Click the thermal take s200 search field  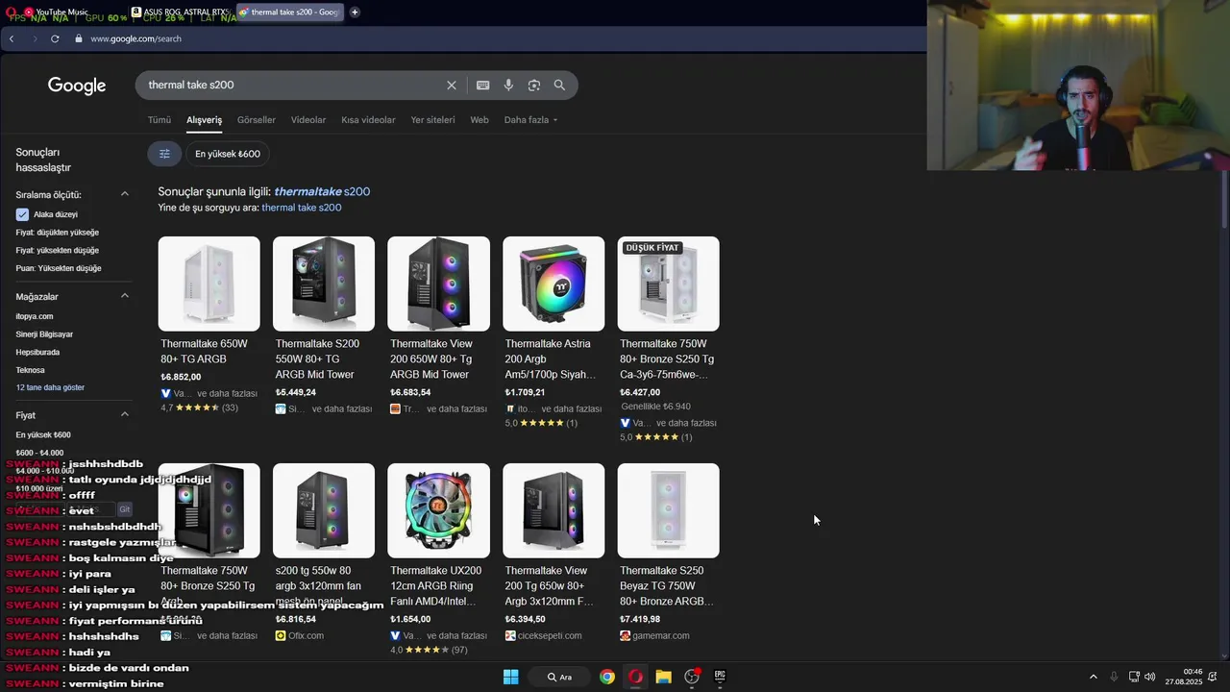[x=293, y=86]
